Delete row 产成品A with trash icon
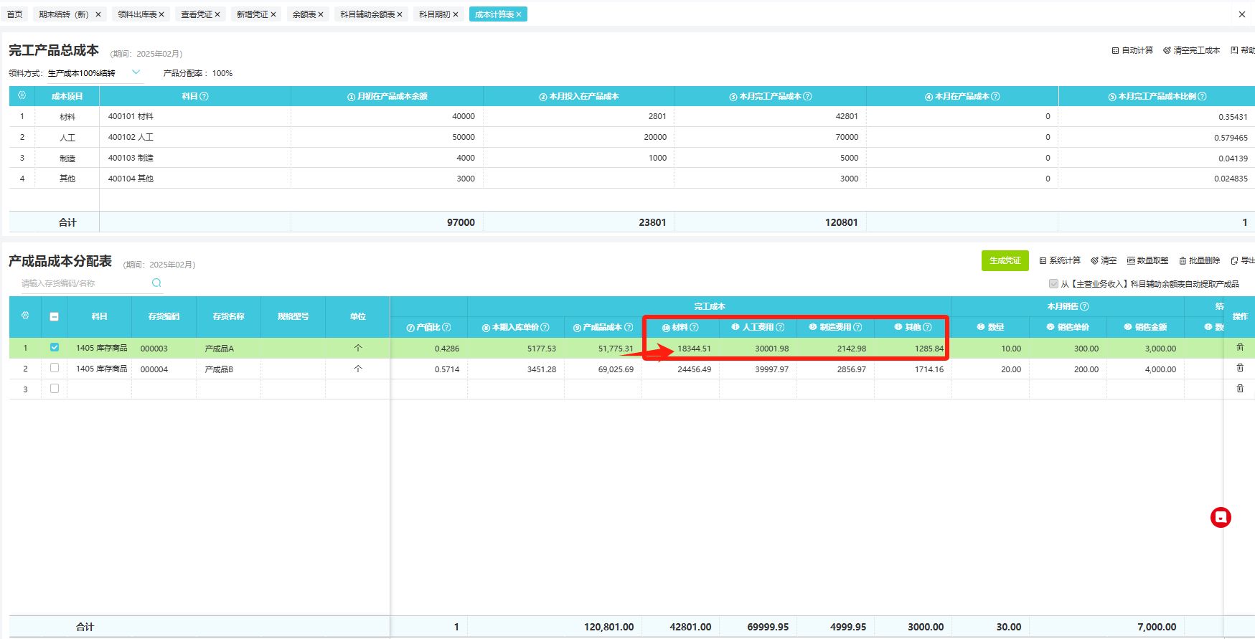Image resolution: width=1255 pixels, height=639 pixels. coord(1239,348)
